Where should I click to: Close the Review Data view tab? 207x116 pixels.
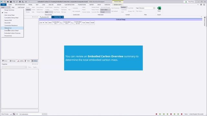[x=63, y=17]
